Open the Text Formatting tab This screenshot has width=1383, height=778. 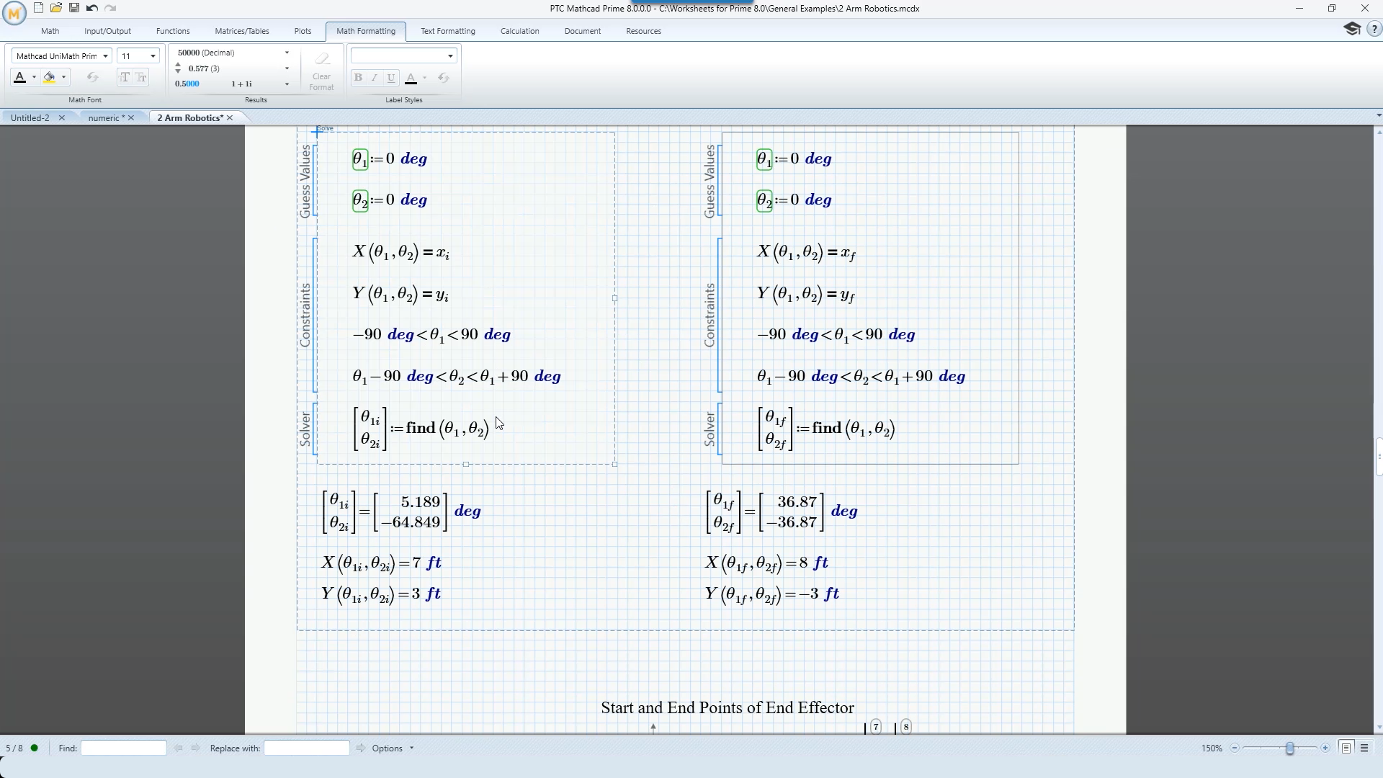[448, 31]
